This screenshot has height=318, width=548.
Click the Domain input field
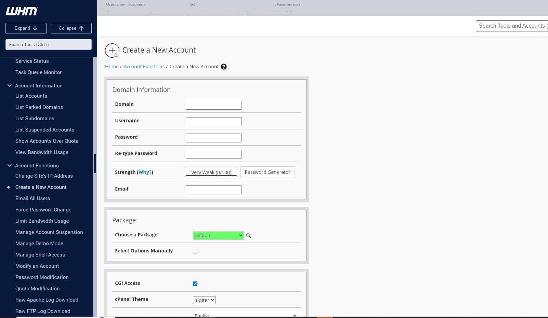pyautogui.click(x=214, y=105)
